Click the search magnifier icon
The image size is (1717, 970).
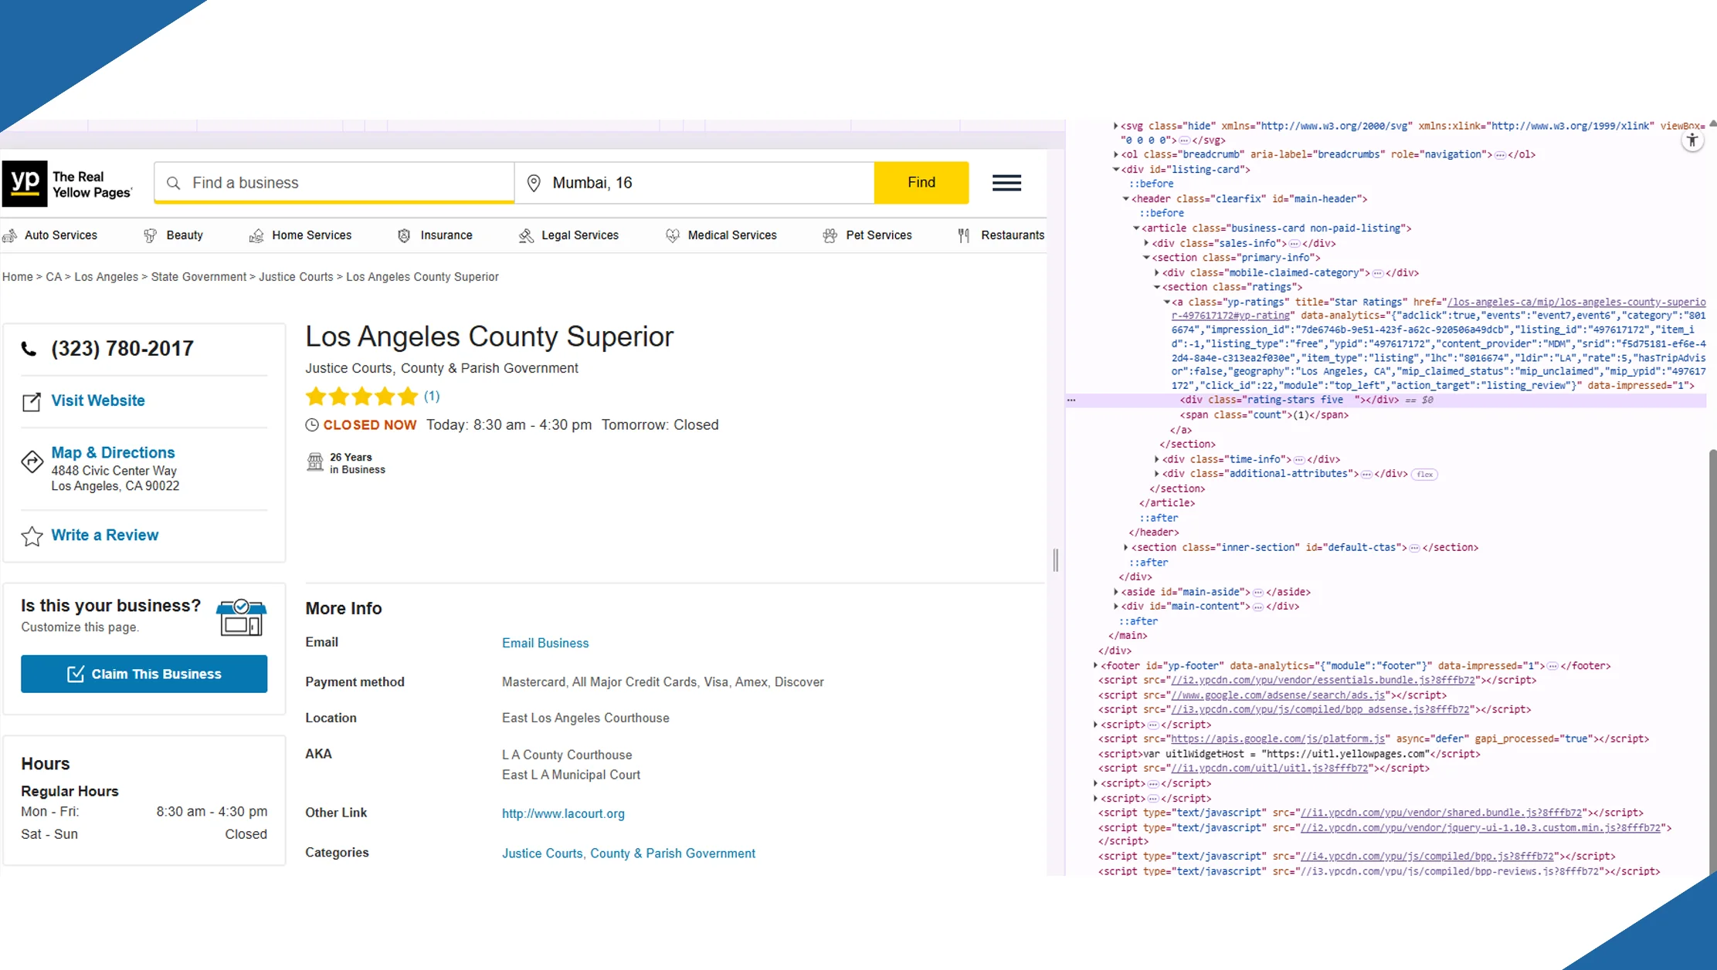(x=174, y=183)
